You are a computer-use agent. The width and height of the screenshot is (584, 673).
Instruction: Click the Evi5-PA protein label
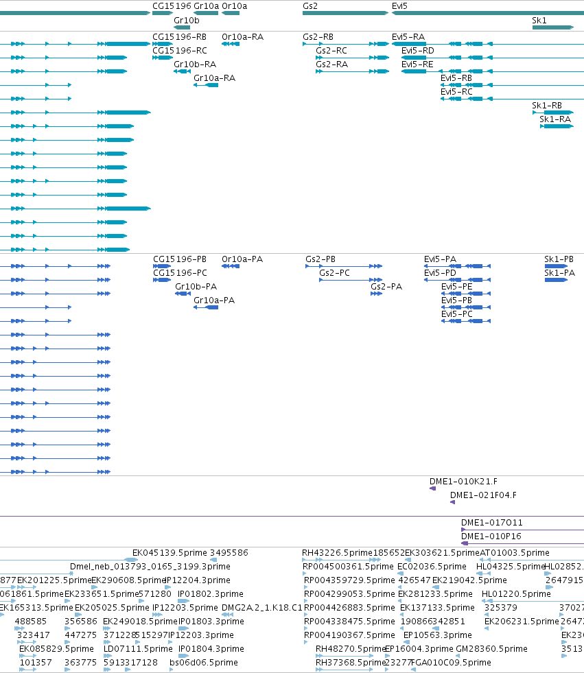point(440,259)
